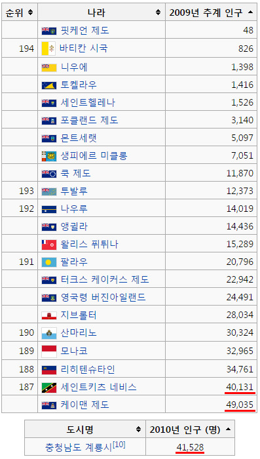260x459 pixels.
Task: Select the city population value 41,528
Action: pyautogui.click(x=190, y=447)
